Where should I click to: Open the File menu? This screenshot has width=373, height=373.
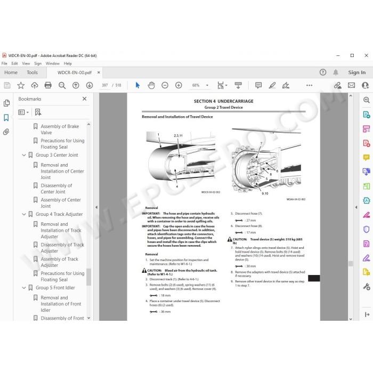point(4,63)
